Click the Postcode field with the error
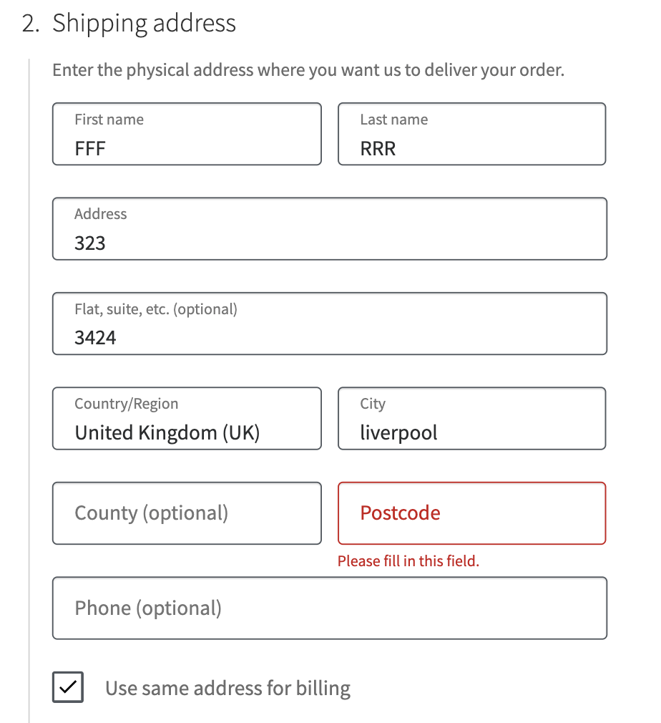The image size is (661, 723). (x=471, y=513)
